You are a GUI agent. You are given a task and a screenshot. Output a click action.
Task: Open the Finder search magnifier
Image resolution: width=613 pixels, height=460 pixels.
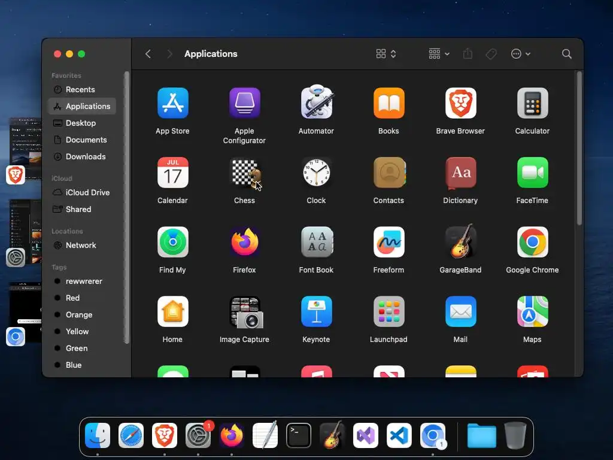click(566, 54)
